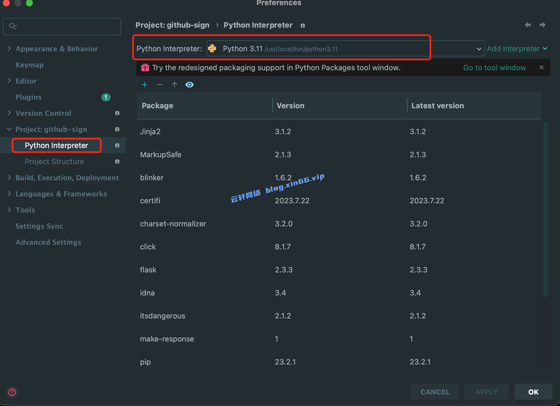Expand Appearance & Behavior section
560x406 pixels.
(x=9, y=48)
